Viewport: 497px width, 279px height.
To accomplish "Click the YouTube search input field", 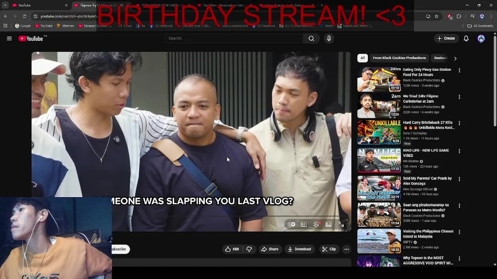I will point(233,38).
